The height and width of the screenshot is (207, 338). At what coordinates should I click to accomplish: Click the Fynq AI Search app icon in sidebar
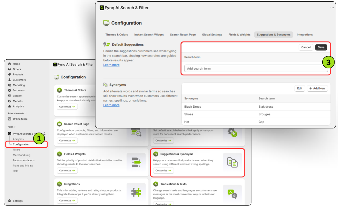click(10, 134)
